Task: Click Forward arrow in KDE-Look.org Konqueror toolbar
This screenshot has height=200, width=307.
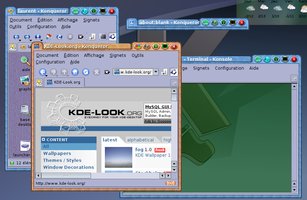Action: (x=53, y=72)
